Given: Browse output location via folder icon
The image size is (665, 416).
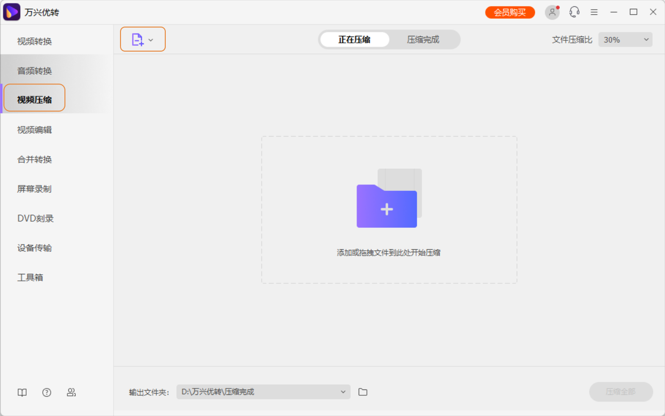Looking at the screenshot, I should pos(363,391).
